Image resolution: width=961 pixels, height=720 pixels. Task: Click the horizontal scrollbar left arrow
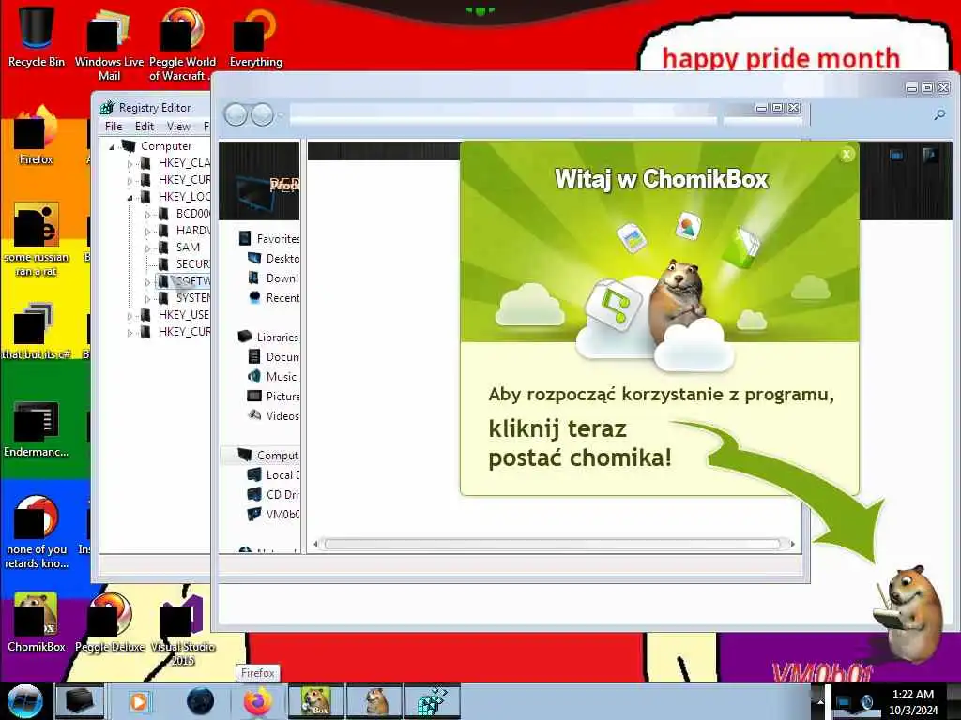[x=315, y=544]
